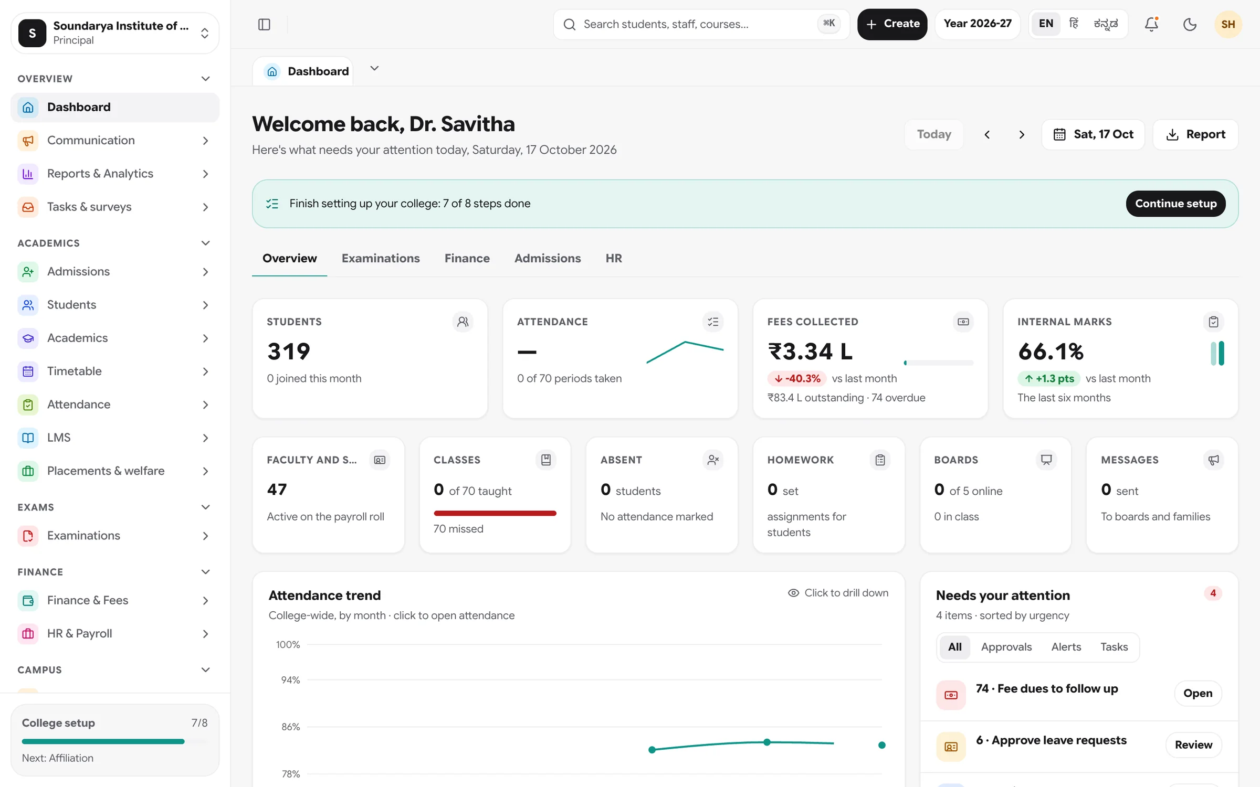Open the Fee dues item
Screen dimensions: 1260x787
click(1198, 694)
